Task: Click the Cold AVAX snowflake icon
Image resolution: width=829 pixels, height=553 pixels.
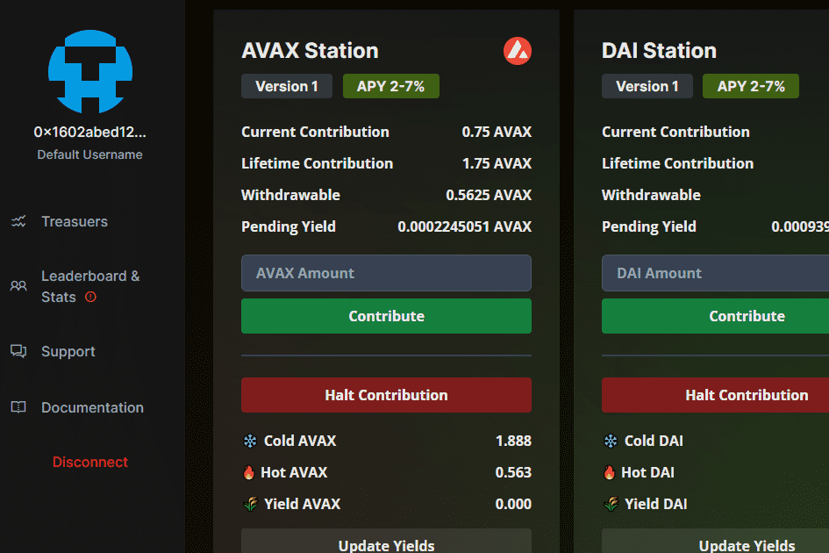Action: (250, 441)
